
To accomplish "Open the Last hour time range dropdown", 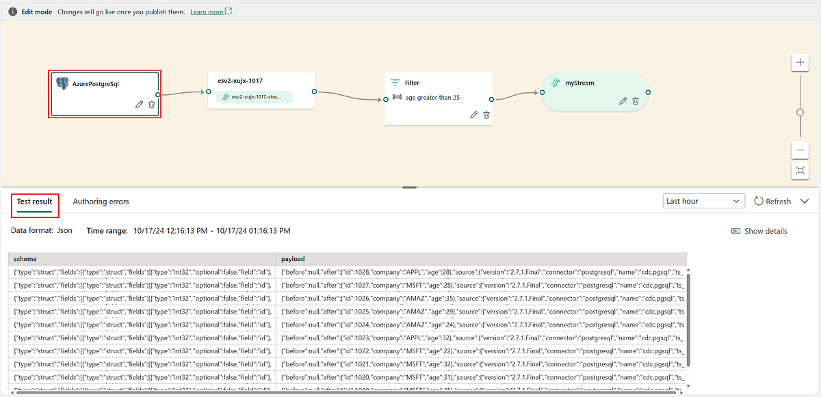I will point(704,201).
